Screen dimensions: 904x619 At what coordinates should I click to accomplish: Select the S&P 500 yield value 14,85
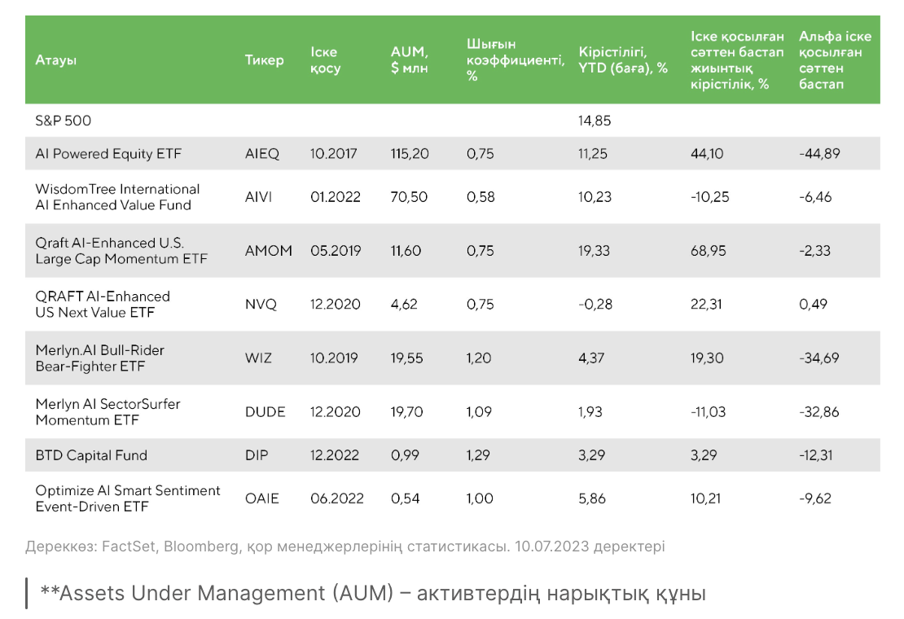click(595, 121)
